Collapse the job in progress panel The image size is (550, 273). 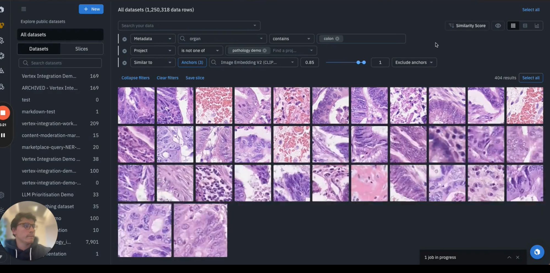tap(509, 257)
